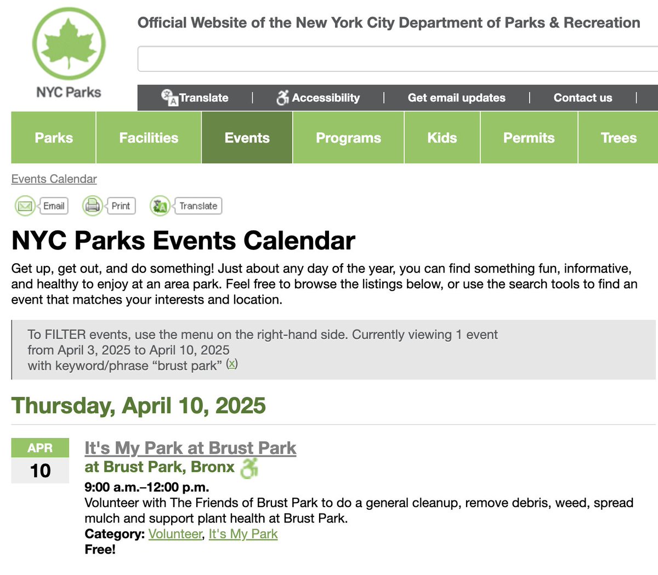Screen dimensions: 658x575
Task: Select Get email updates
Action: (456, 98)
